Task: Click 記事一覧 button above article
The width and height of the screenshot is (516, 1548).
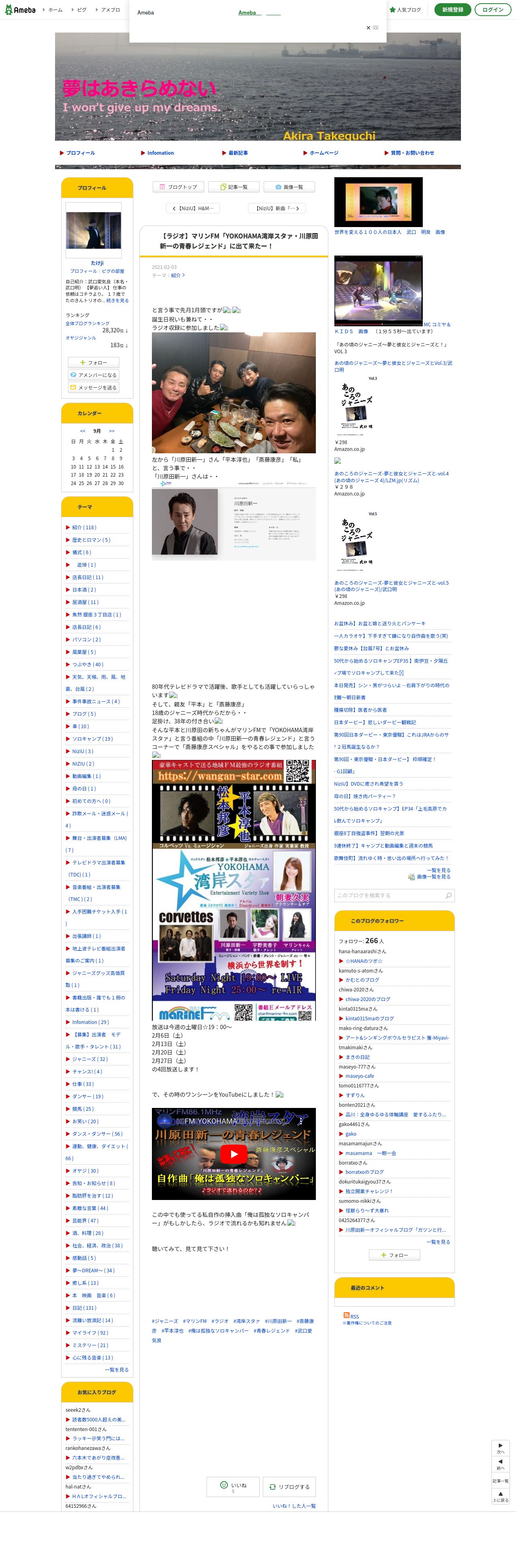Action: pos(233,187)
